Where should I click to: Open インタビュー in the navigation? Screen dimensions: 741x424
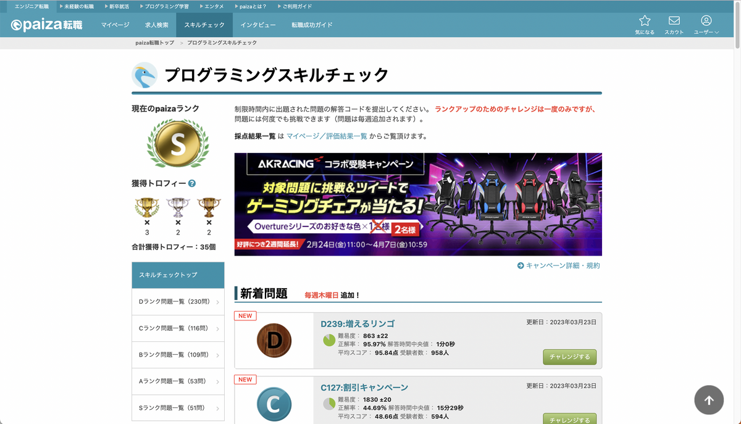tap(258, 25)
